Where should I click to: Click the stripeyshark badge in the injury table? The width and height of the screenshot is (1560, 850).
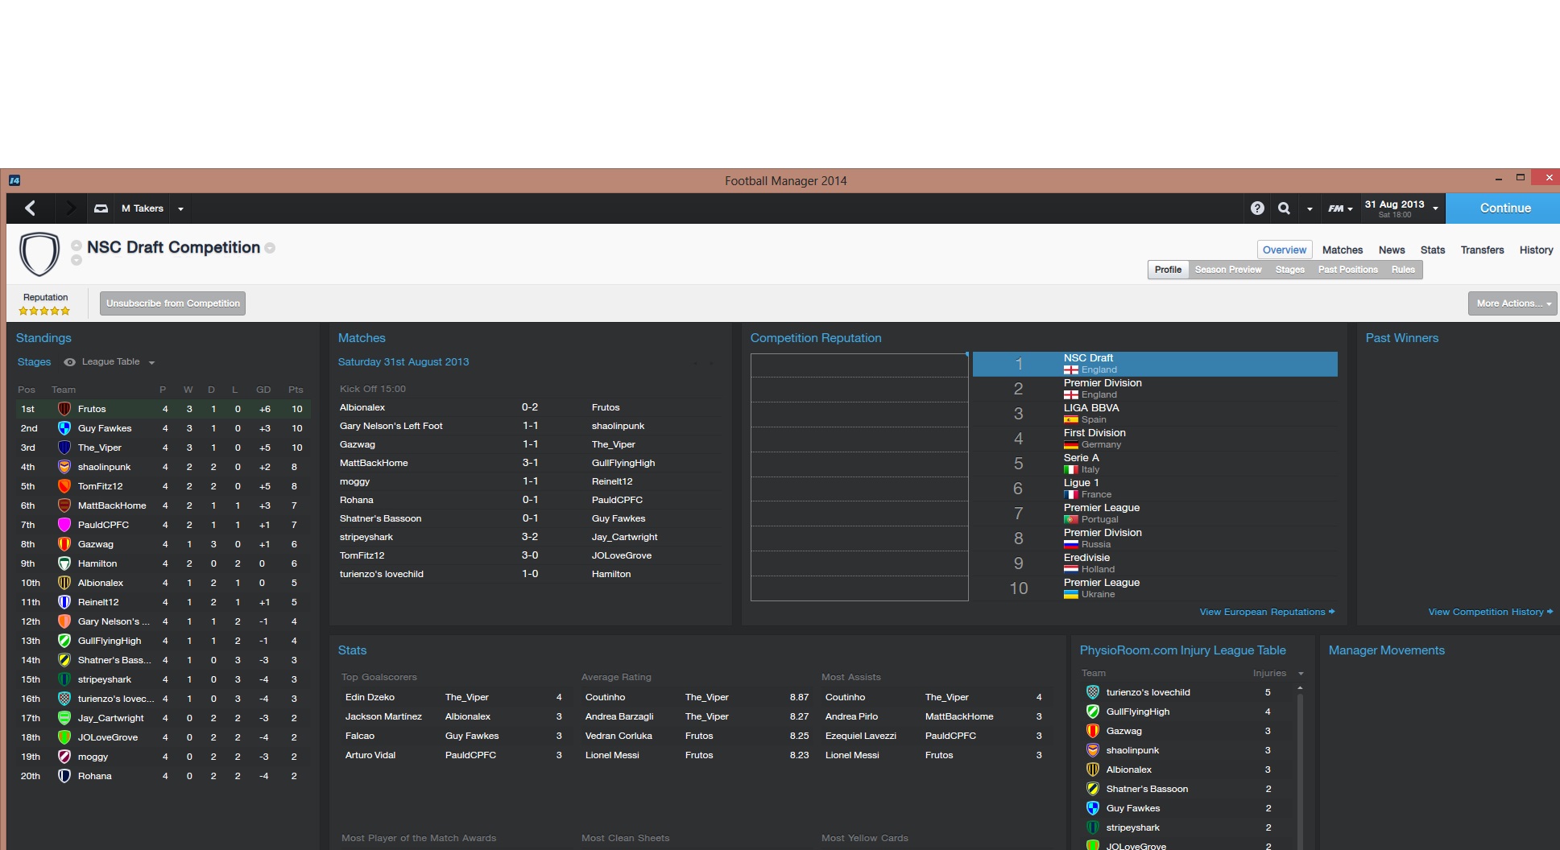[x=1093, y=827]
